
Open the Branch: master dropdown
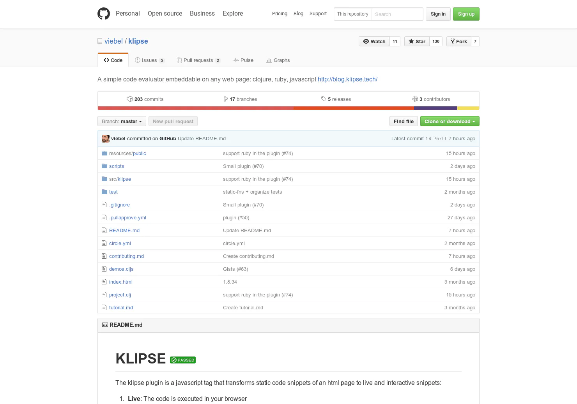point(122,121)
